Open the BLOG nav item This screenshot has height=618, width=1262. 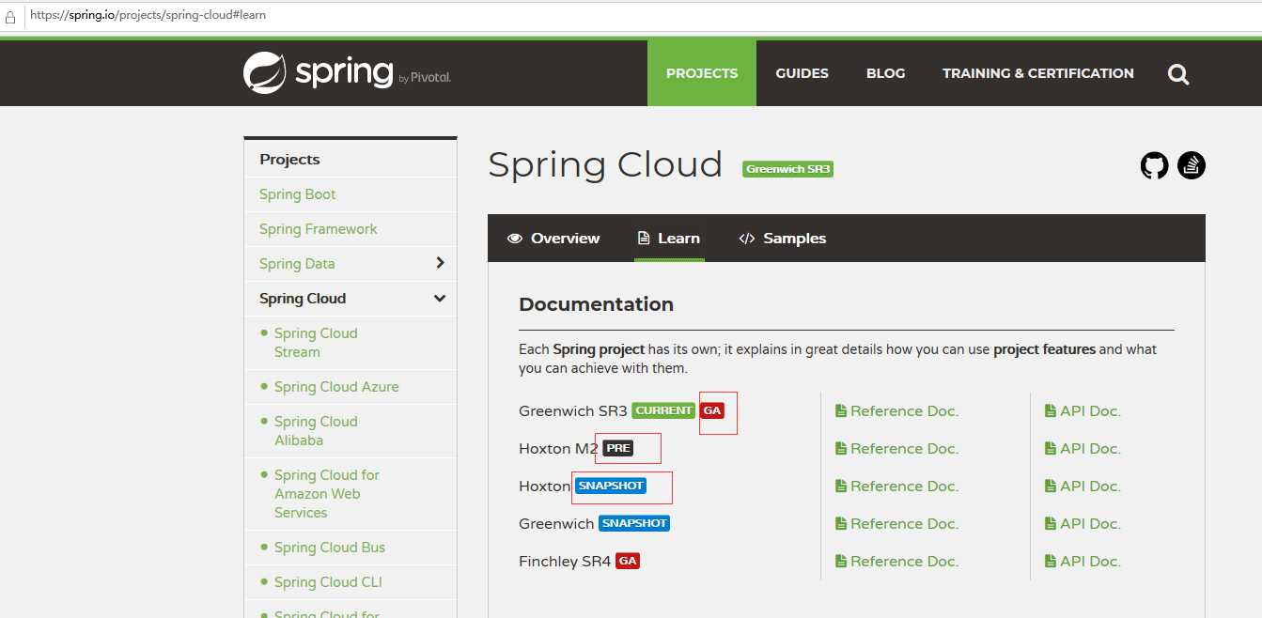pos(885,73)
